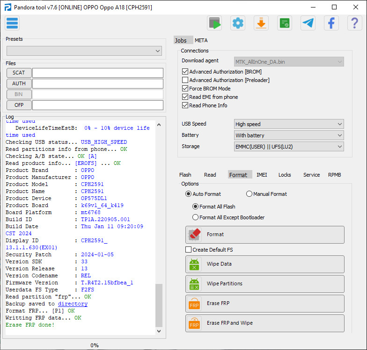Click the BIN file button
367x350 pixels.
pyautogui.click(x=19, y=94)
